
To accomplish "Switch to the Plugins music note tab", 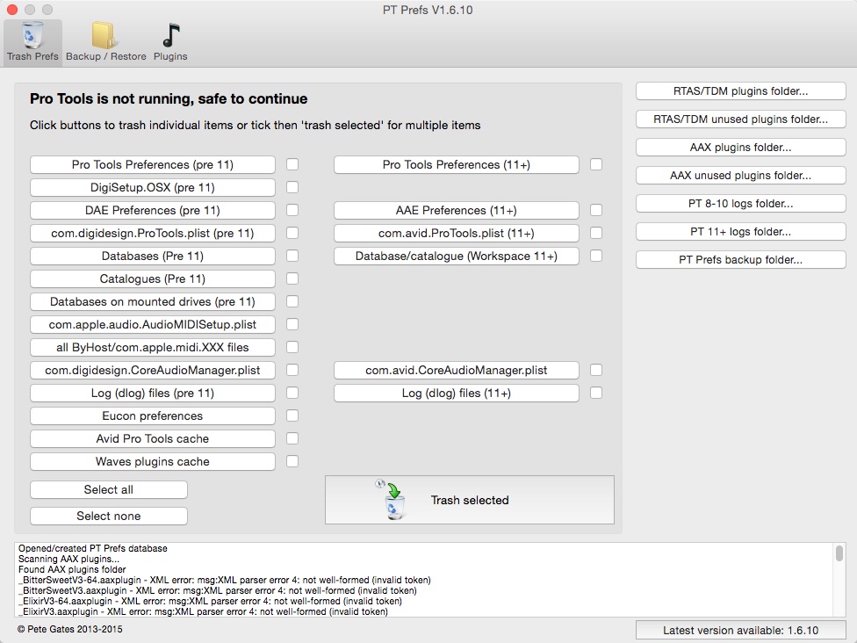I will click(x=170, y=43).
